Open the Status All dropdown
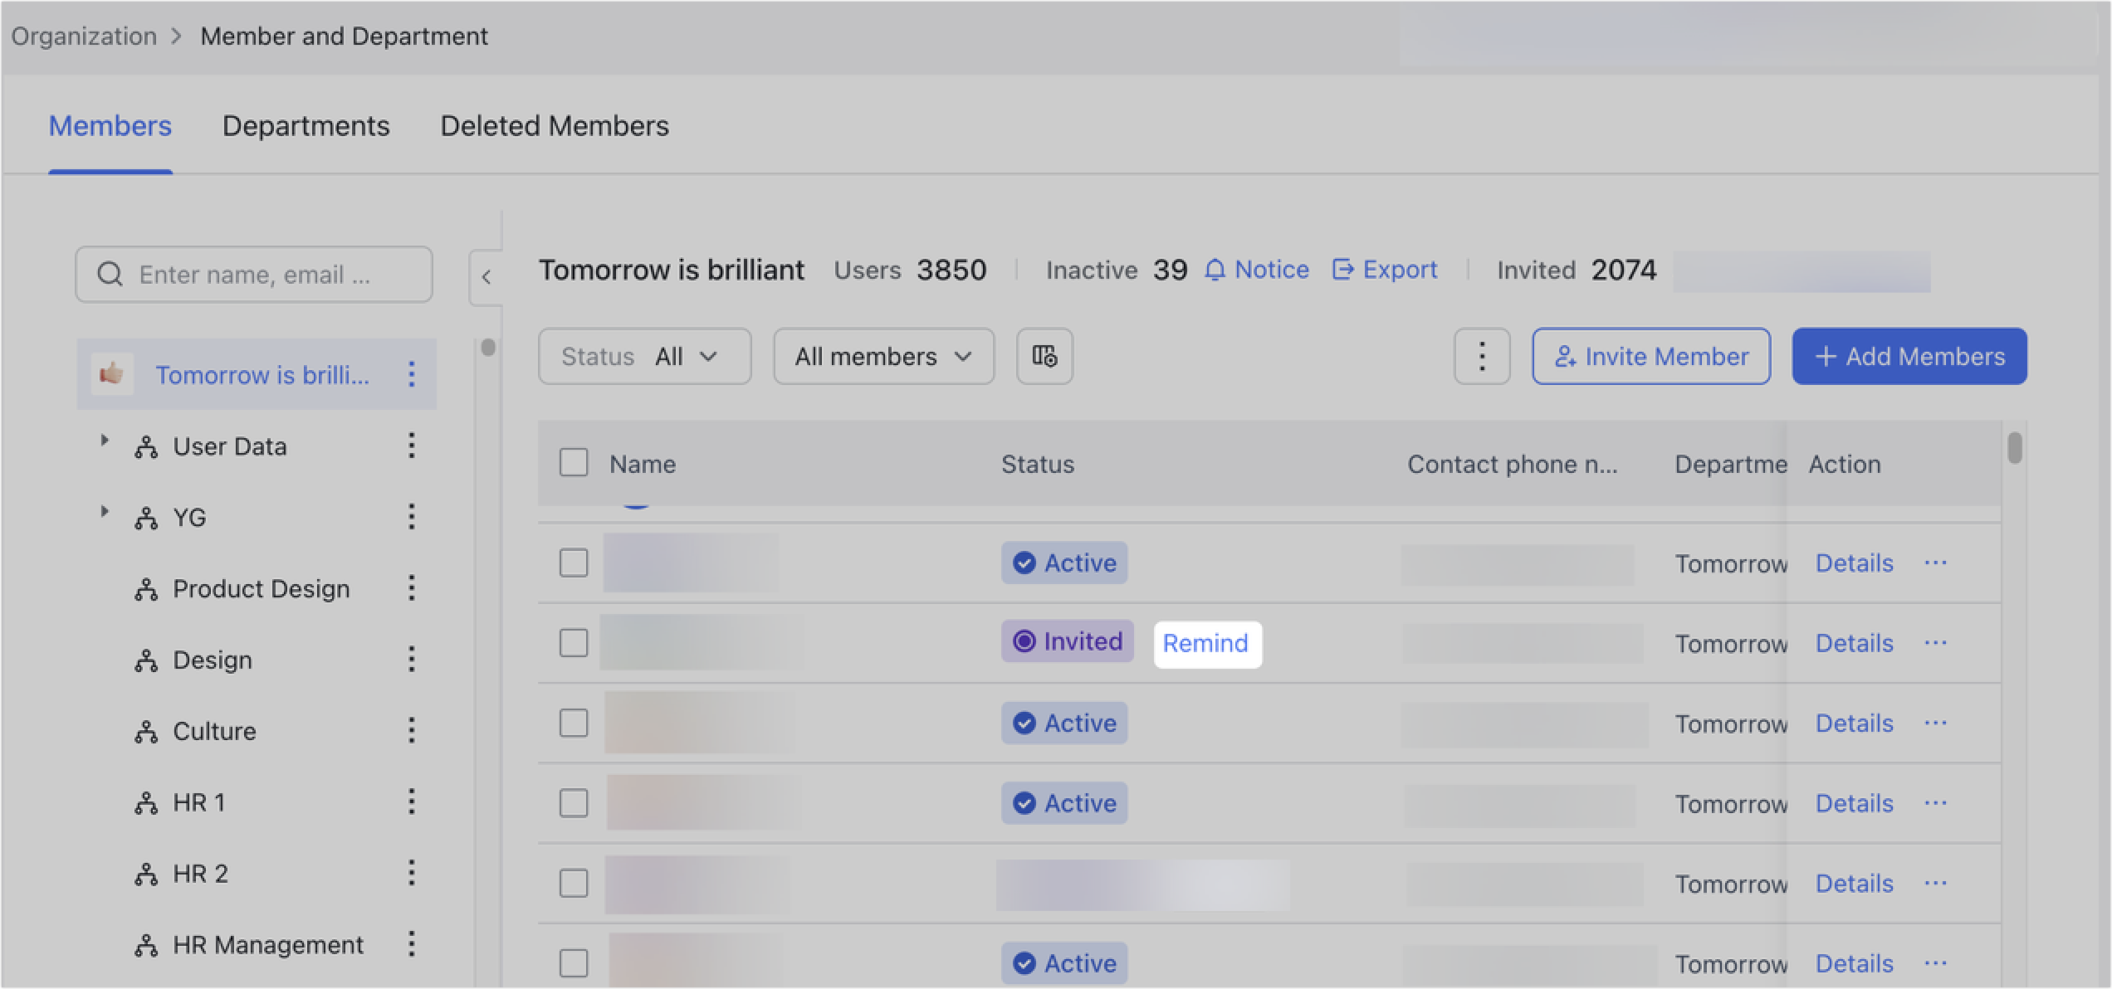 coord(644,356)
